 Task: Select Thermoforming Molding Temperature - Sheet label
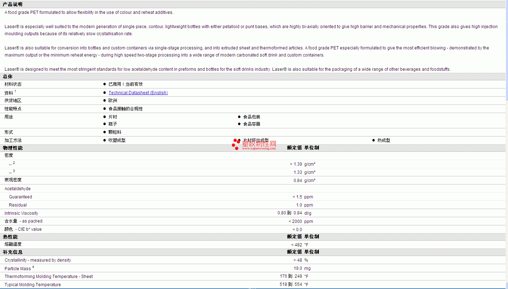49,277
